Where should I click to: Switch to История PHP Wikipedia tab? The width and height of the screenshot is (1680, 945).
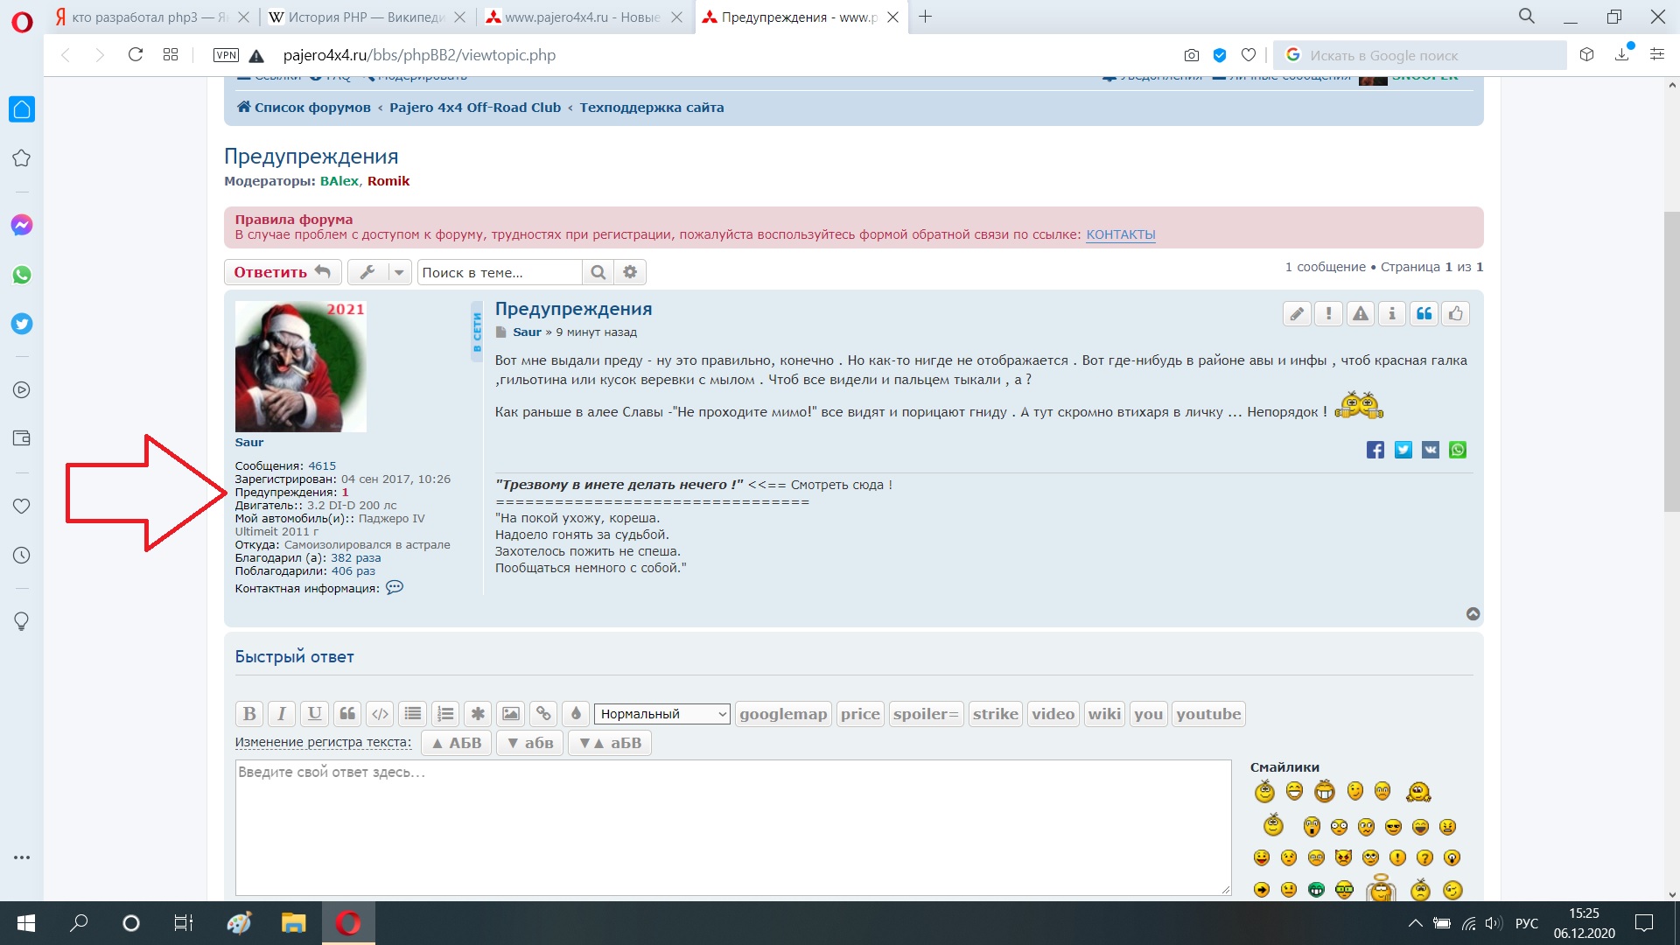click(367, 17)
